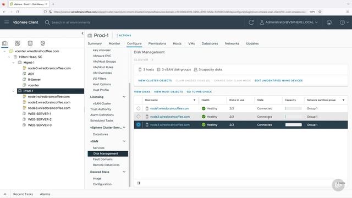This screenshot has height=198, width=352.
Task: Switch to Hosts and Clusters inventory view
Action: click(5, 43)
